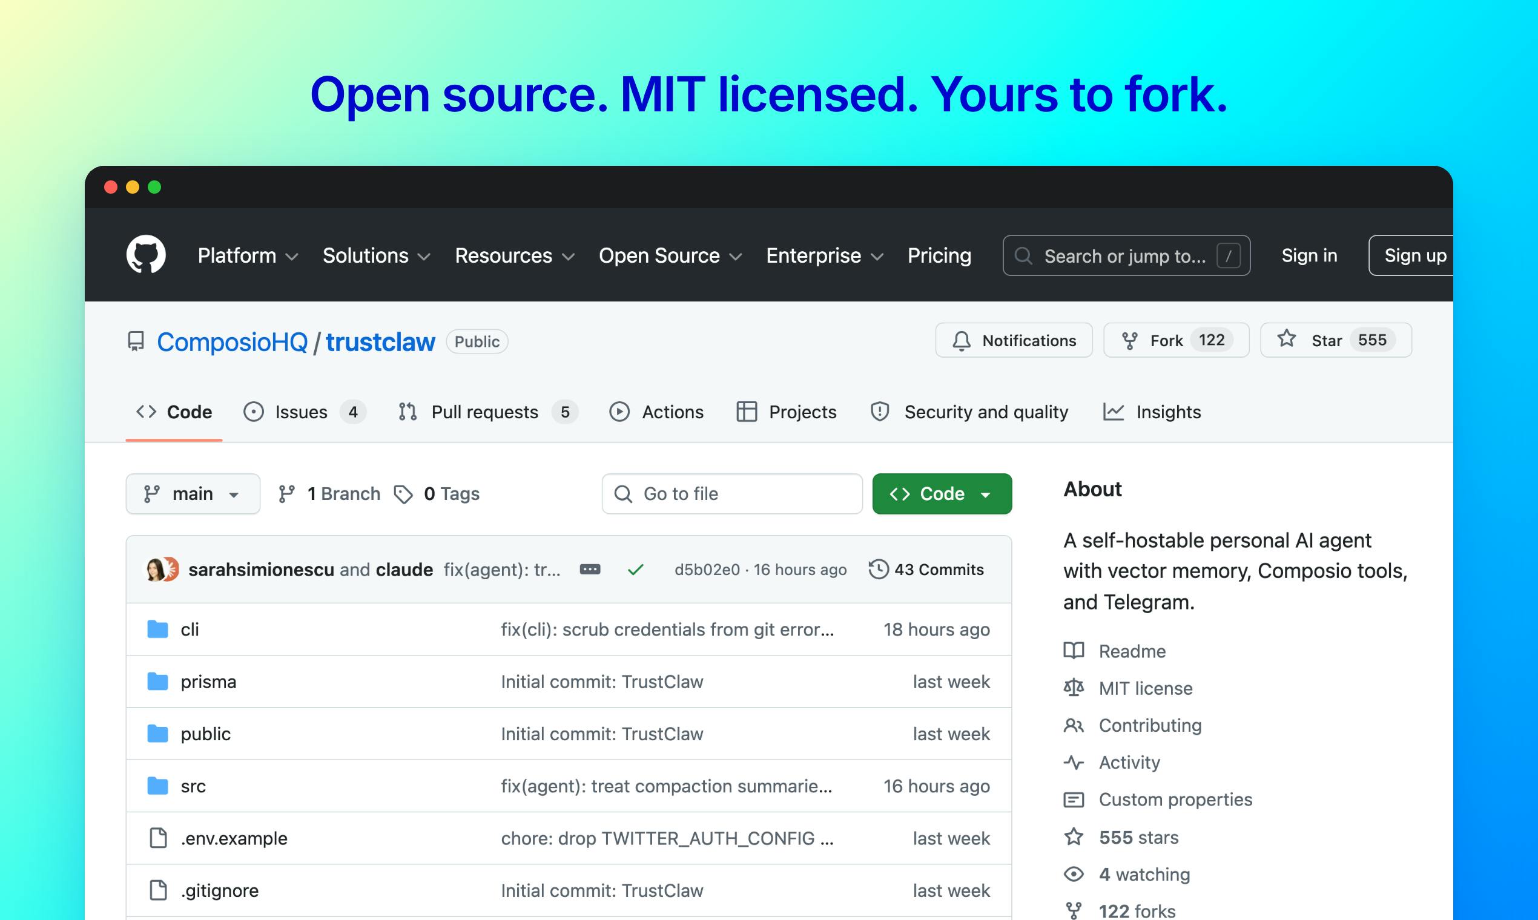Viewport: 1538px width, 920px height.
Task: Open the main branch selector dropdown
Action: [x=193, y=494]
